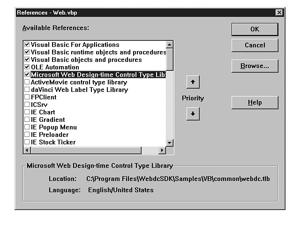Click the list's scroll up arrow
Image resolution: width=300 pixels, height=225 pixels.
[x=170, y=45]
